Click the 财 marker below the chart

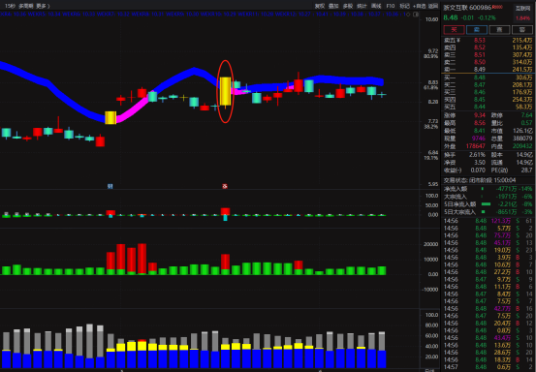[110, 186]
